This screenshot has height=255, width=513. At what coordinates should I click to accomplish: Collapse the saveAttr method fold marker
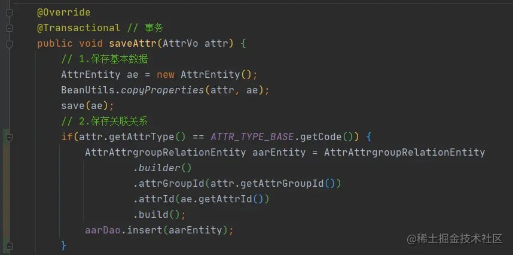[x=9, y=44]
